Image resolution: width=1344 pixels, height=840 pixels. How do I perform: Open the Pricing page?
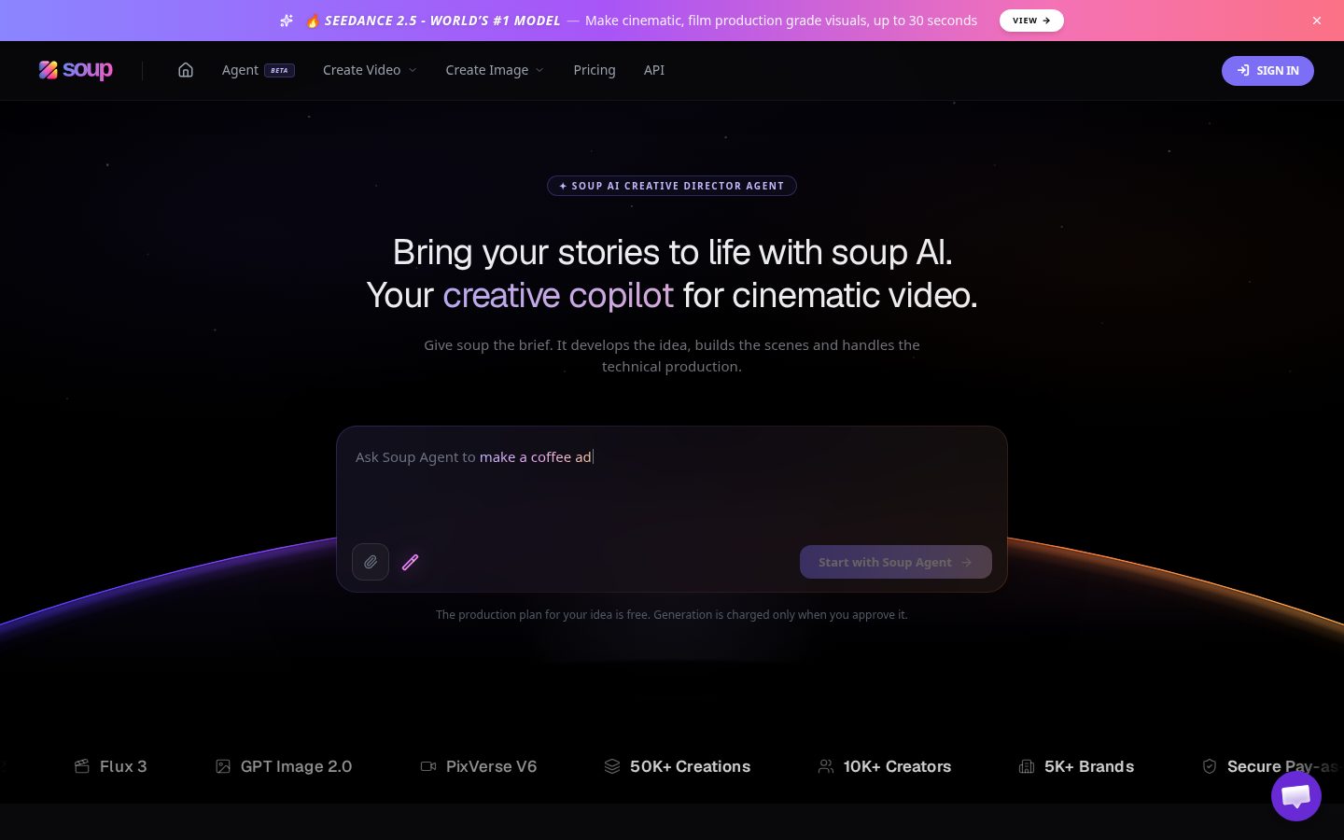[x=595, y=70]
